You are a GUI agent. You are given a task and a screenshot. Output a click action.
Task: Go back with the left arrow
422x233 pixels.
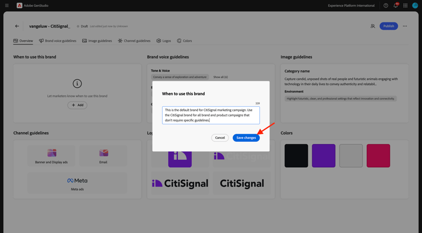17,26
